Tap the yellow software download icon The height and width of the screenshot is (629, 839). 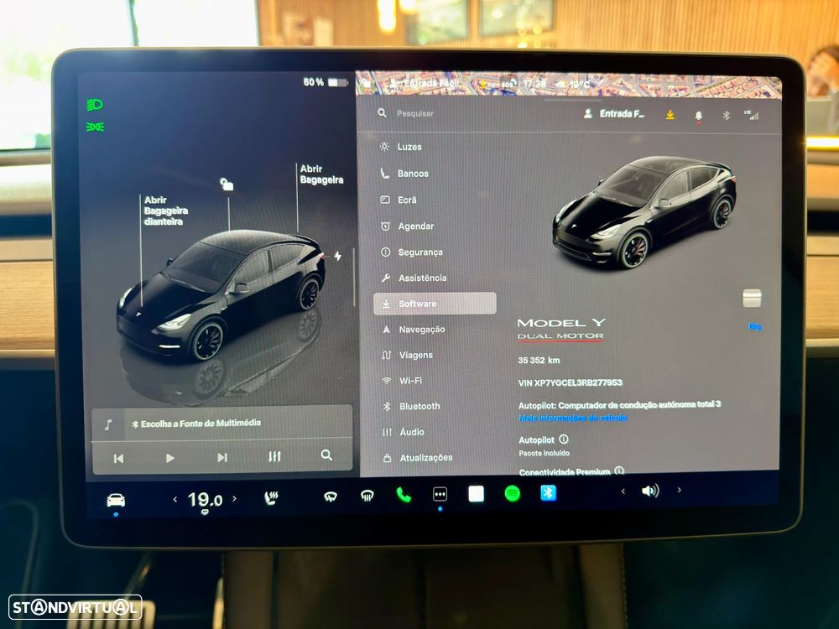[x=670, y=114]
